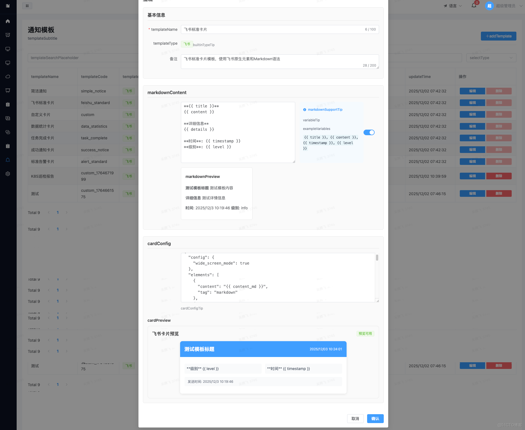Edit the 成功通知卡片 row
This screenshot has width=525, height=430.
(x=472, y=150)
